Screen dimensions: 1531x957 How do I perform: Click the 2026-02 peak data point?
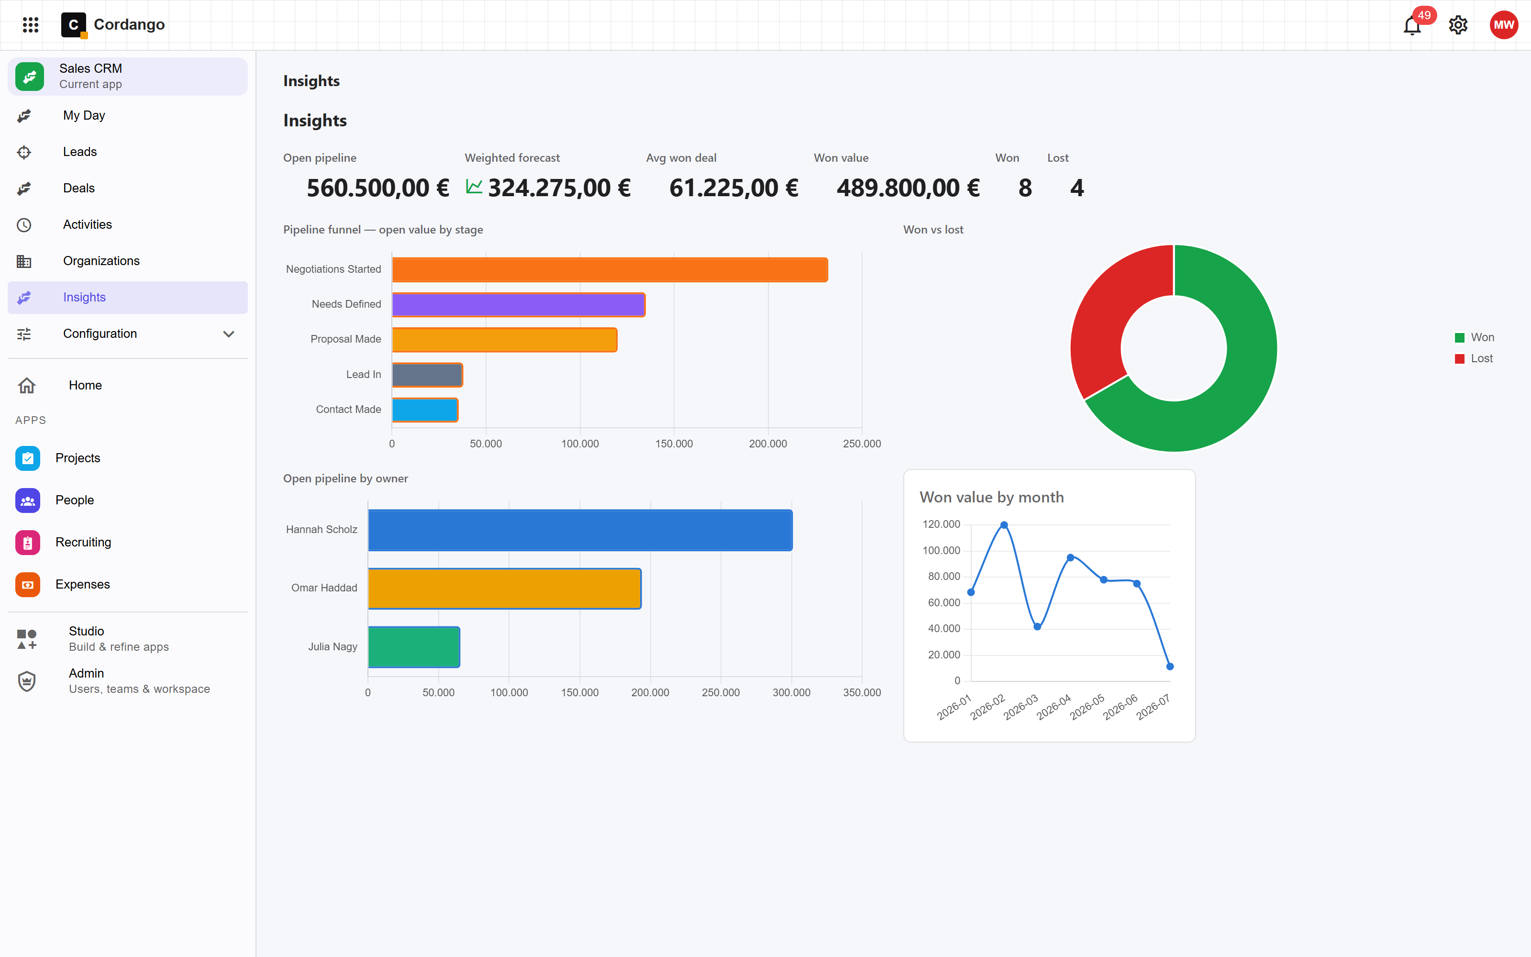(1004, 525)
